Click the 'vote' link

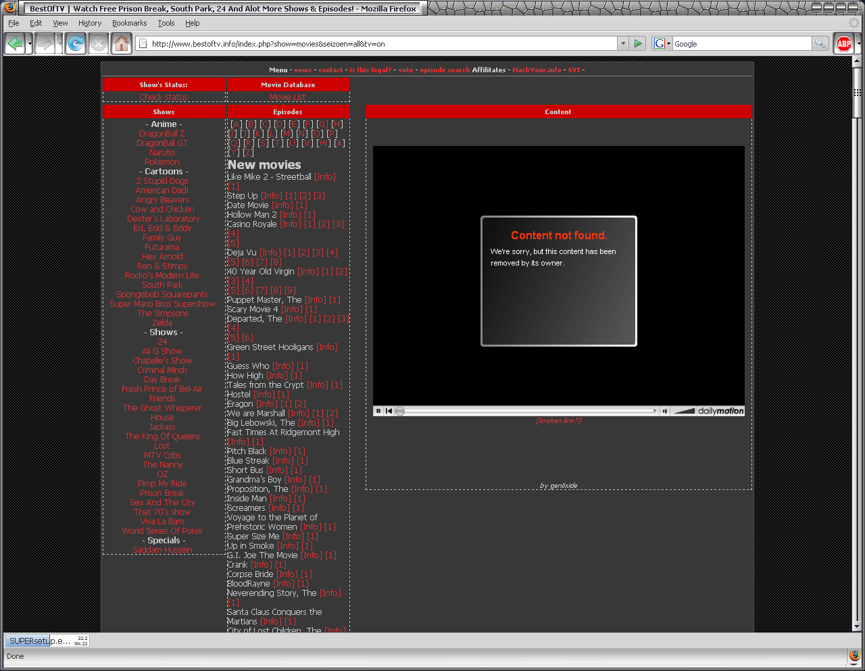pos(405,70)
